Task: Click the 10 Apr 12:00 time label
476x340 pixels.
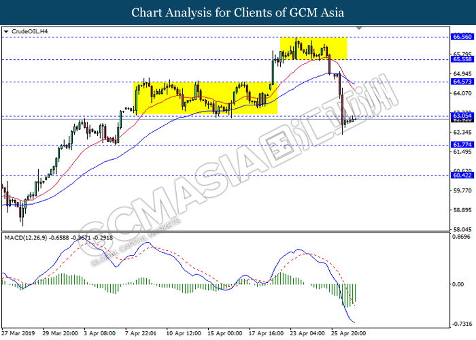Action: [184, 333]
